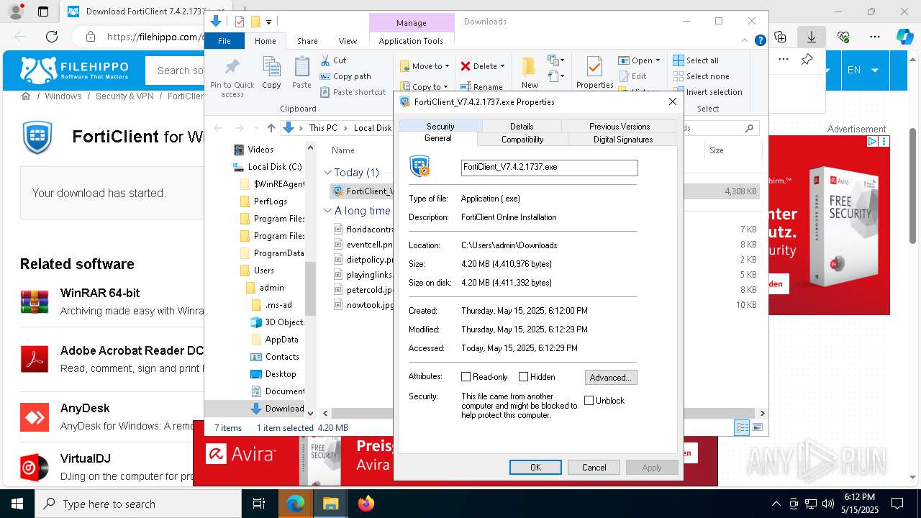Click Invert selection in ribbon
Screen dimensions: 921x518
[x=707, y=92]
